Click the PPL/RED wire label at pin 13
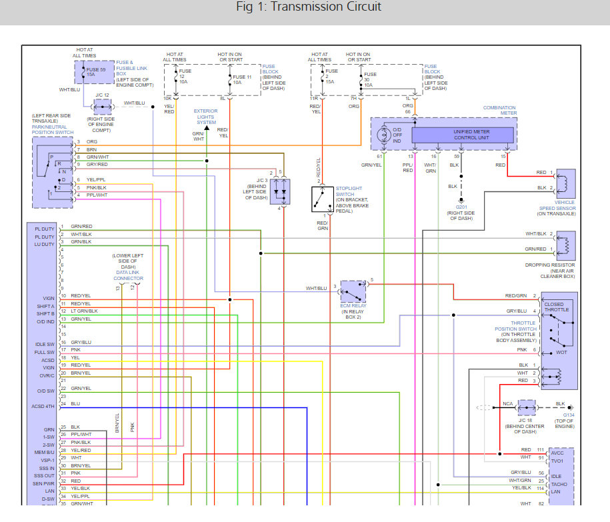The height and width of the screenshot is (522, 610). coord(408,167)
